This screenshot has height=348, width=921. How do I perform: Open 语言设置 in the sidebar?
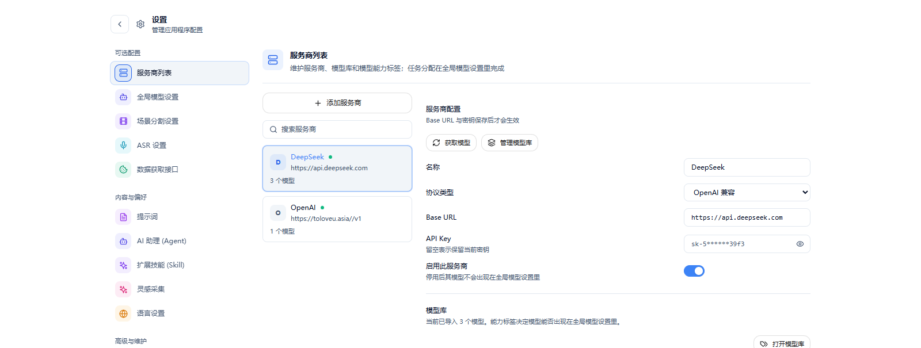(180, 313)
